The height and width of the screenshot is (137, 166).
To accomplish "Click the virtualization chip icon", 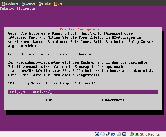I will point(124,134).
